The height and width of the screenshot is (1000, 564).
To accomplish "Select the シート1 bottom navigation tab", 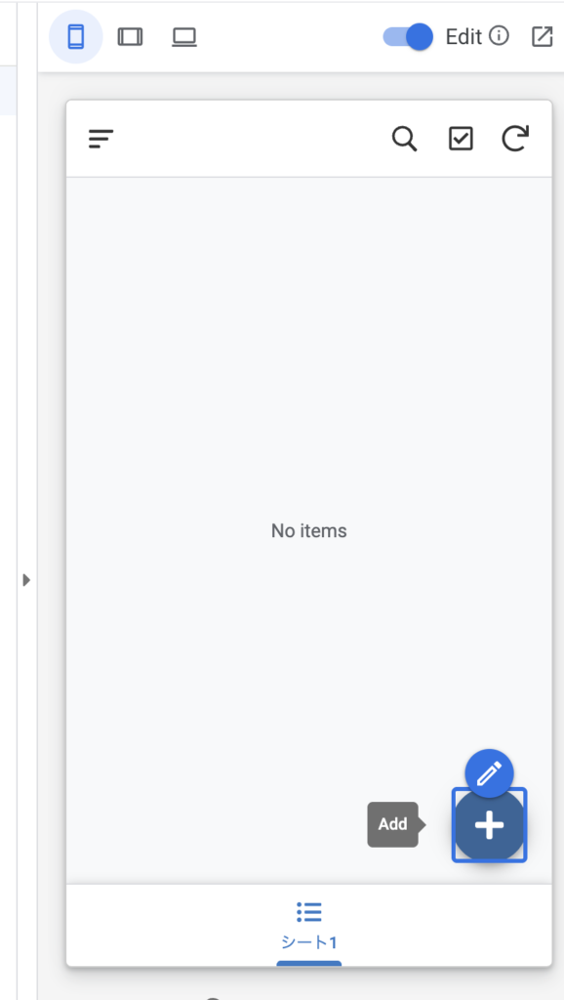I will pyautogui.click(x=309, y=926).
